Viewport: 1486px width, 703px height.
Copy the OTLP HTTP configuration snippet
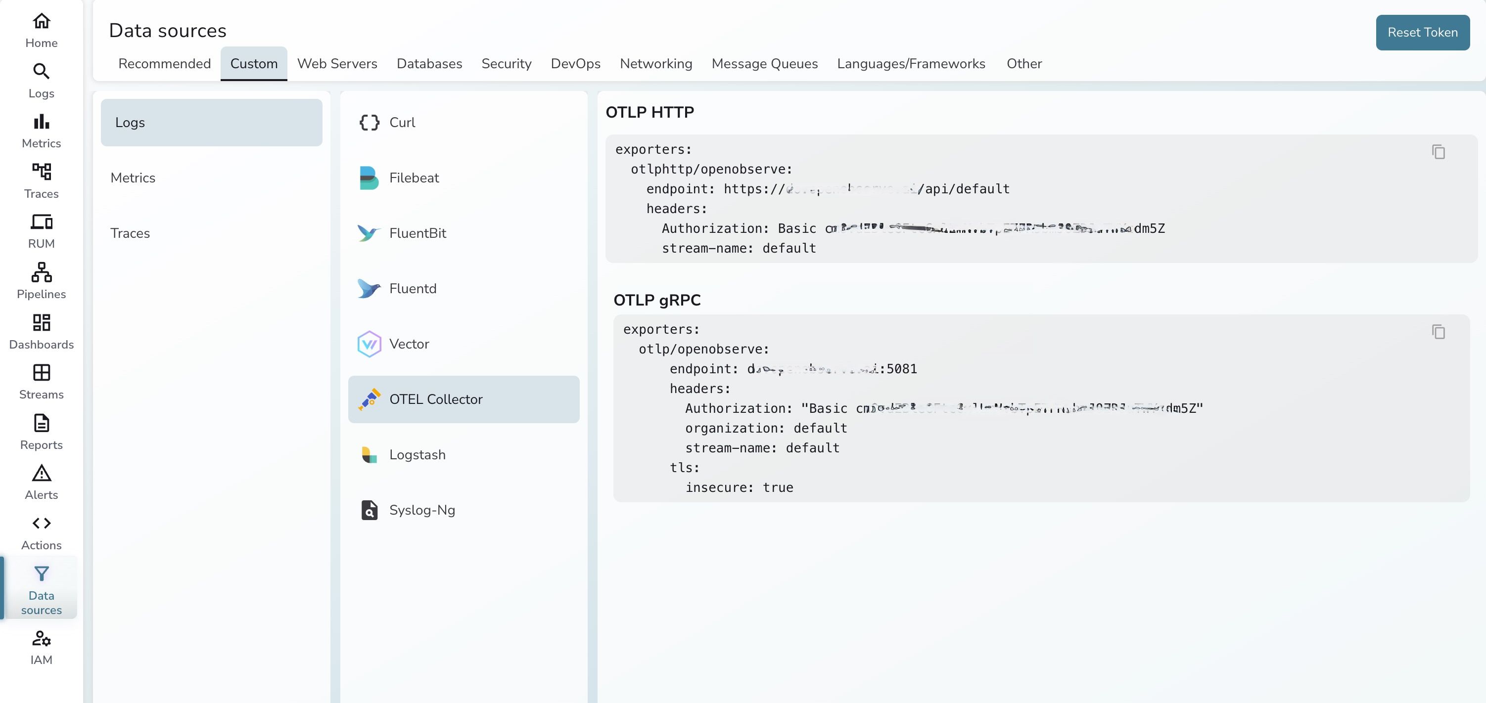(x=1439, y=152)
